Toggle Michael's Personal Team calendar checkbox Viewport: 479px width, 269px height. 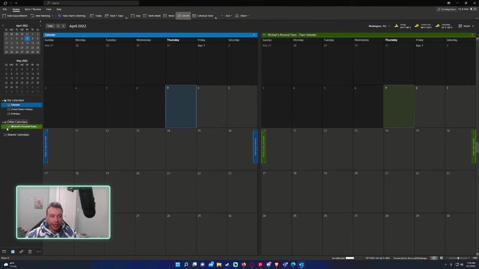(x=9, y=126)
